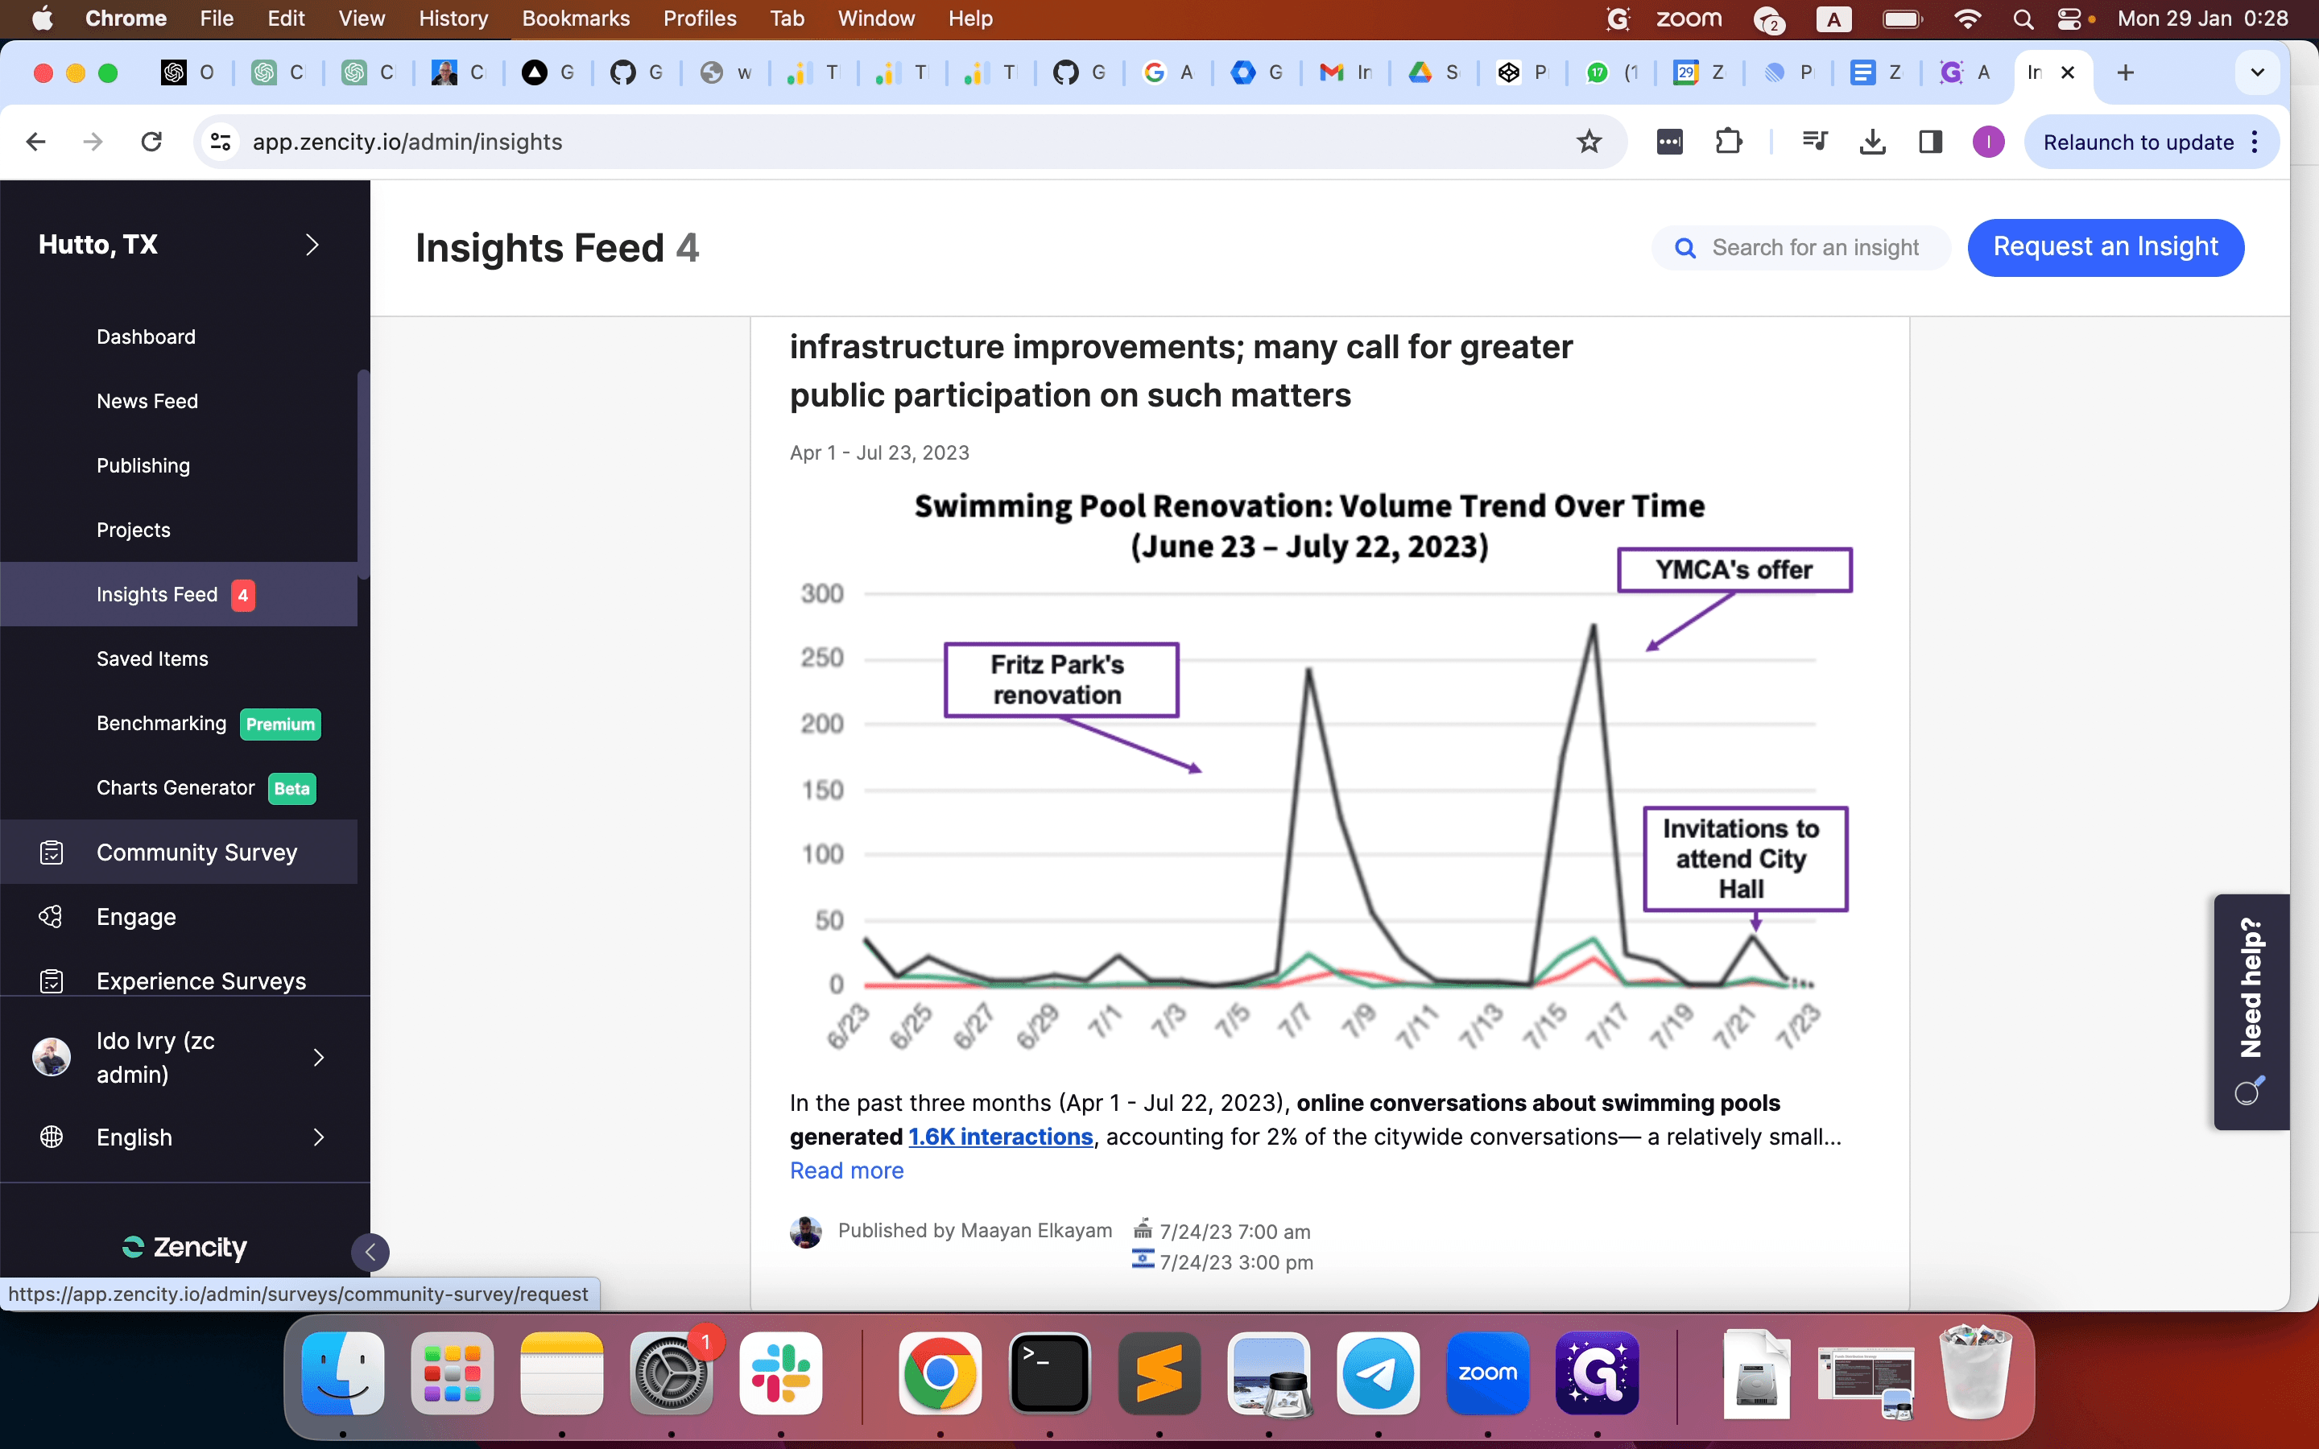Open Trash in the dock
The width and height of the screenshot is (2319, 1449).
click(1975, 1373)
